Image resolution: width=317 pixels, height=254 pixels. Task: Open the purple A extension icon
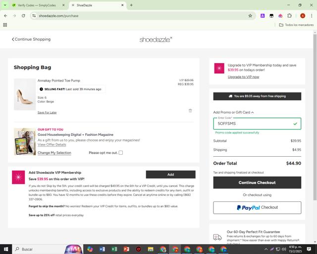coord(263,16)
